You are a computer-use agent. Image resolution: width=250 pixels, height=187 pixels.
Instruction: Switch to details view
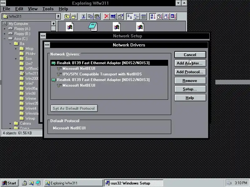click(143, 17)
